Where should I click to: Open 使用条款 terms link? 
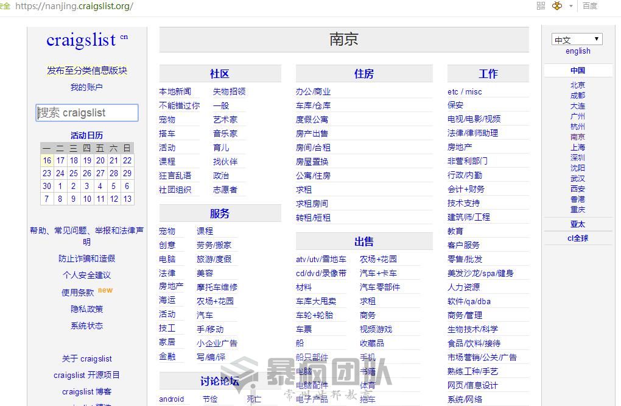coord(78,293)
